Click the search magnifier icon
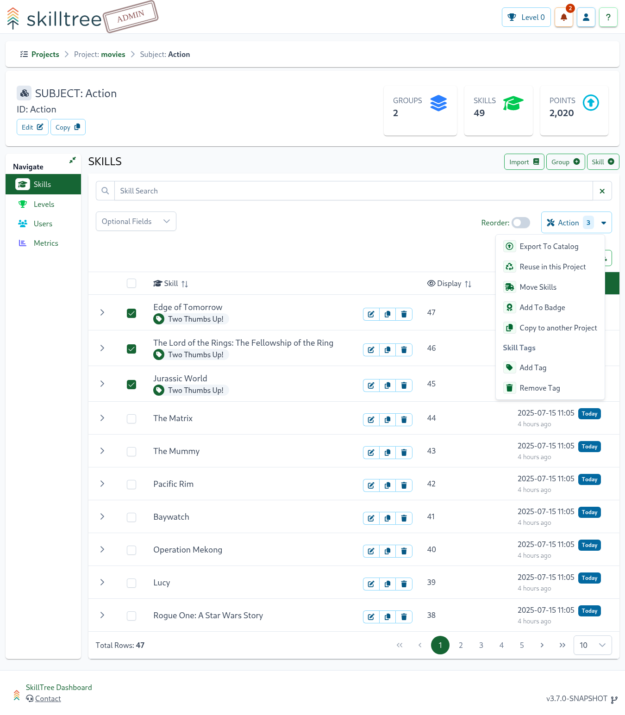 coord(105,191)
